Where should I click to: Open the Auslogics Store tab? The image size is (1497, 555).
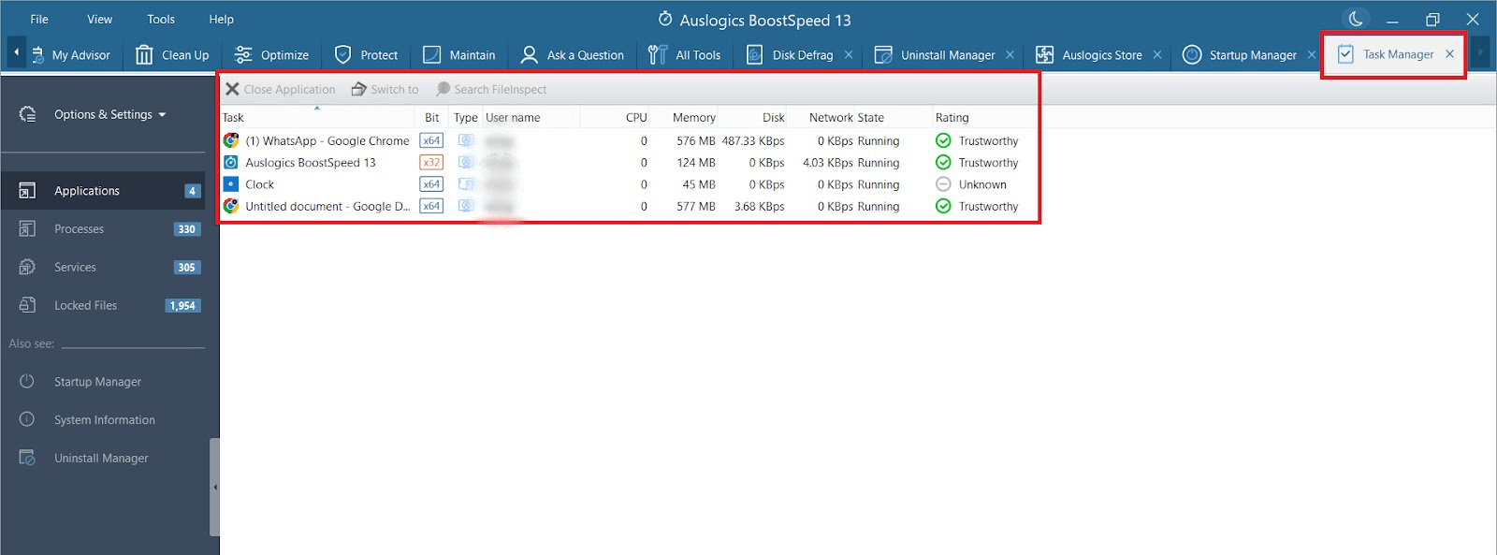(x=1089, y=55)
